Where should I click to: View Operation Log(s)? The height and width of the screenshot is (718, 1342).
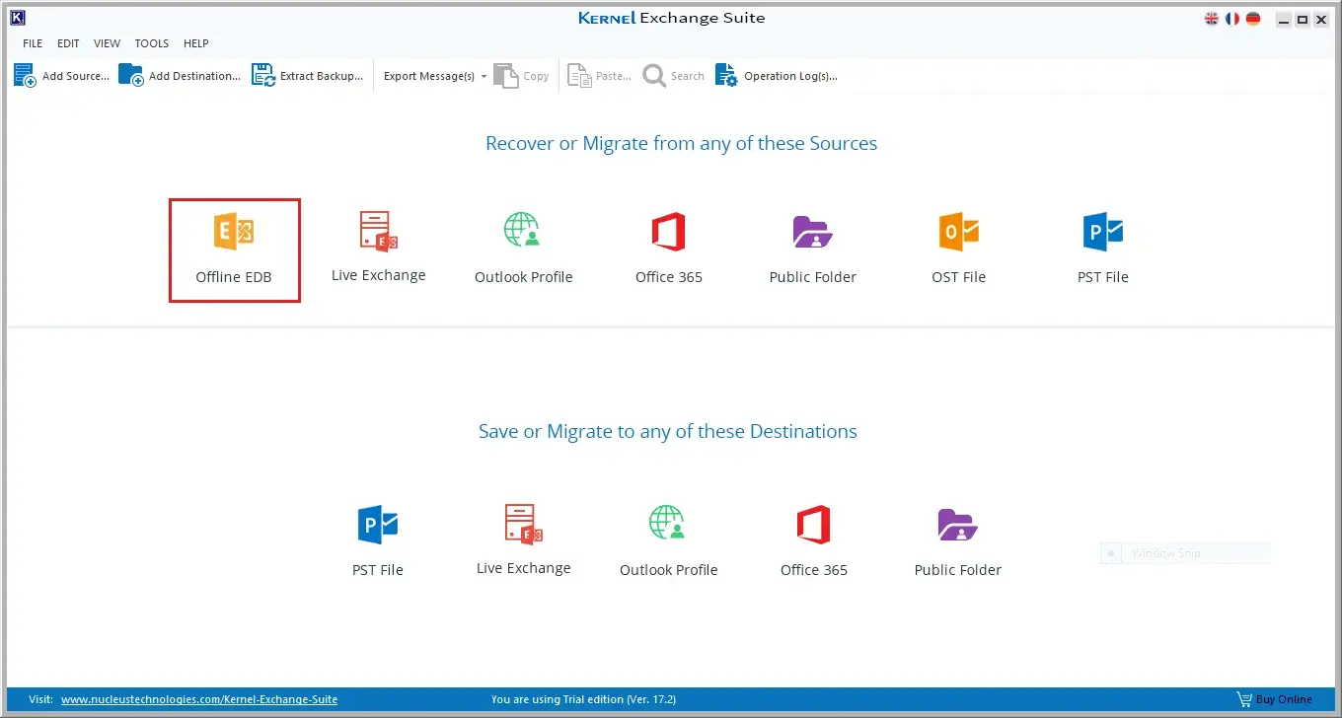pos(777,76)
